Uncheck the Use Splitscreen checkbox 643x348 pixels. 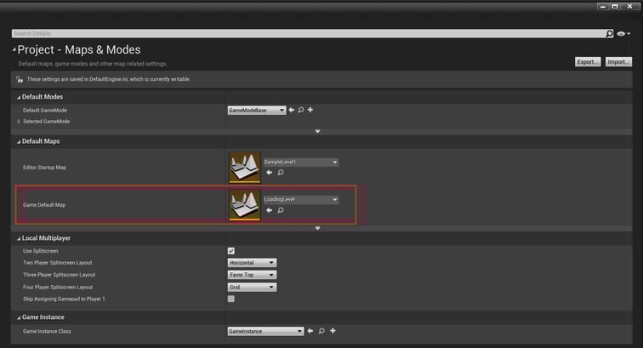tap(231, 251)
